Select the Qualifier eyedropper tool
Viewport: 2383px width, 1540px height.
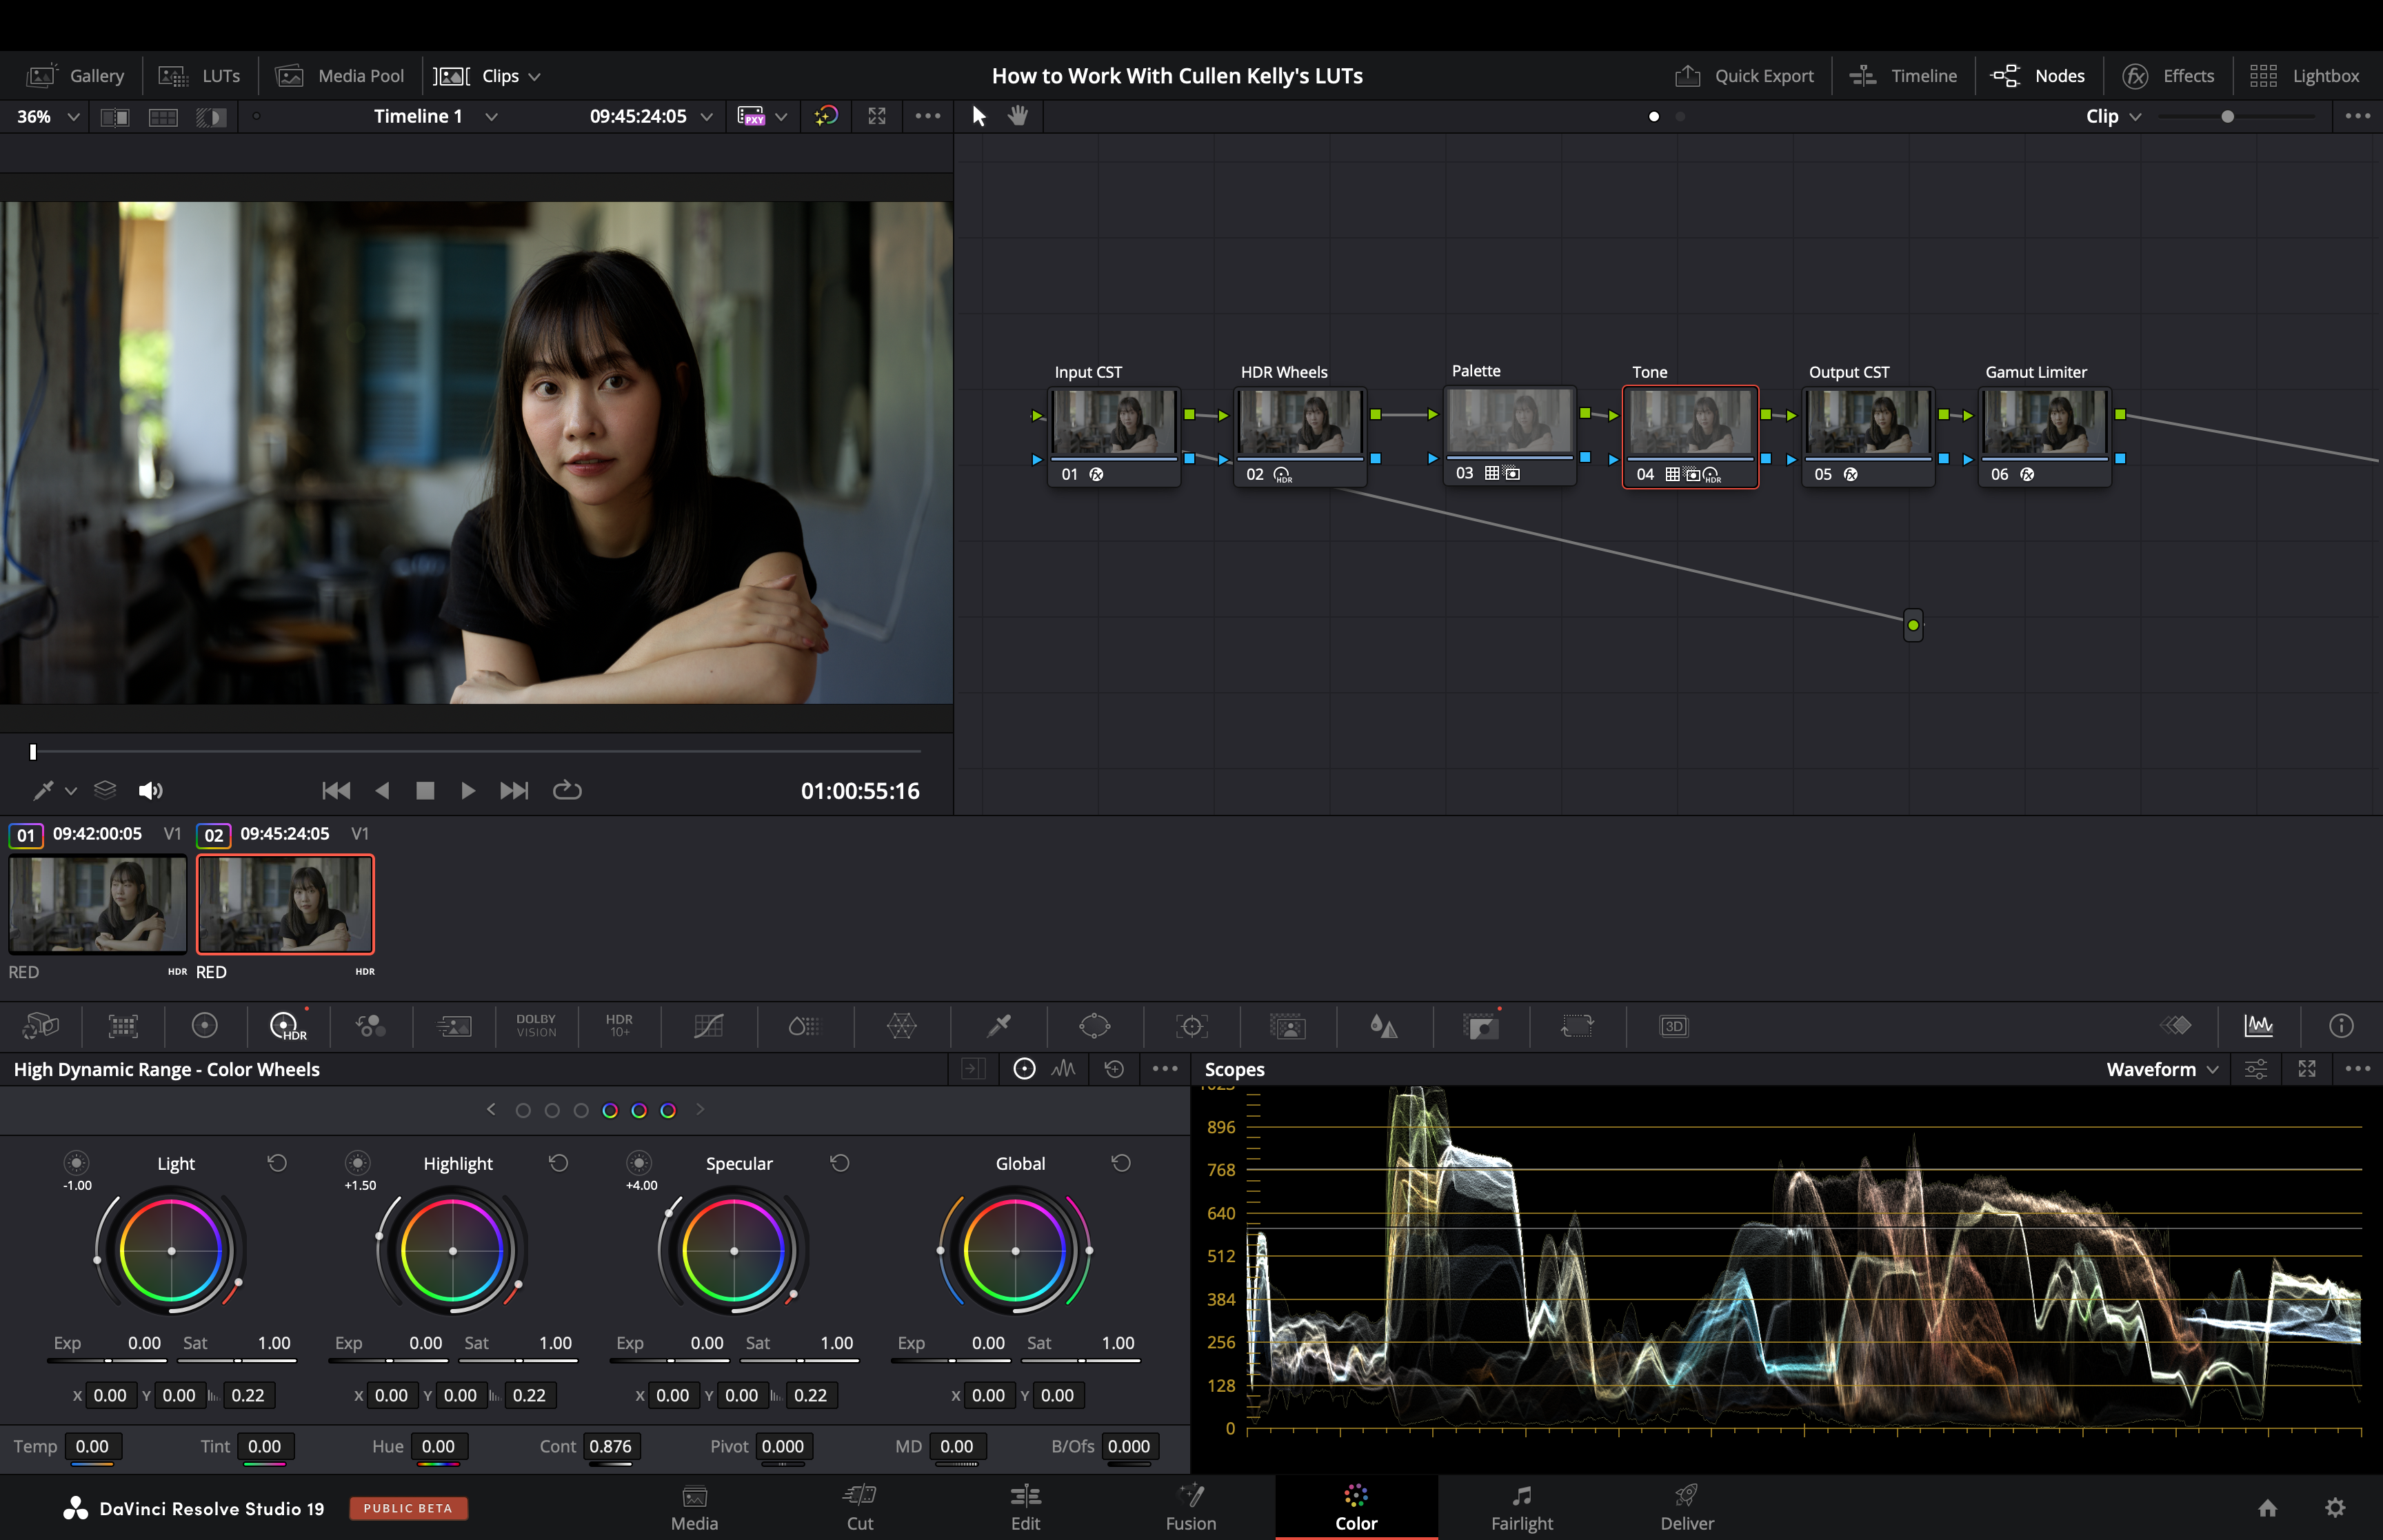pos(998,1026)
